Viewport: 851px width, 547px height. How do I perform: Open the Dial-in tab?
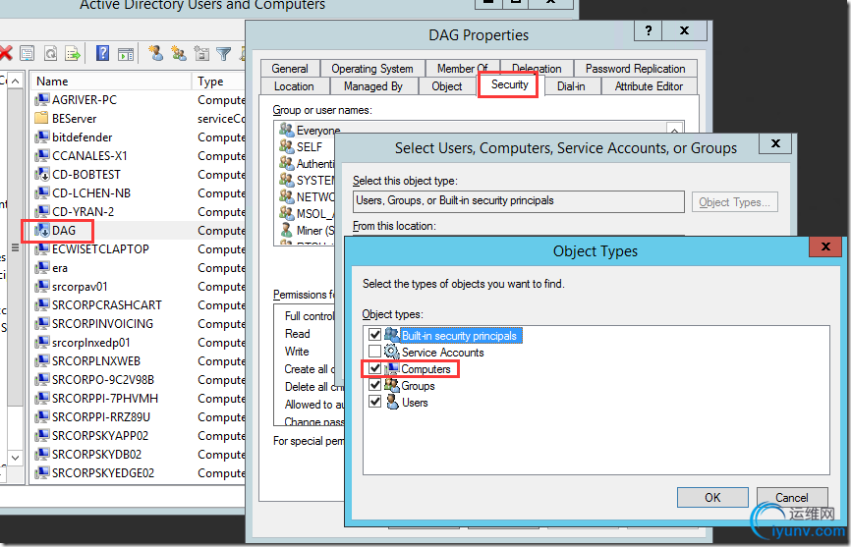(x=571, y=86)
